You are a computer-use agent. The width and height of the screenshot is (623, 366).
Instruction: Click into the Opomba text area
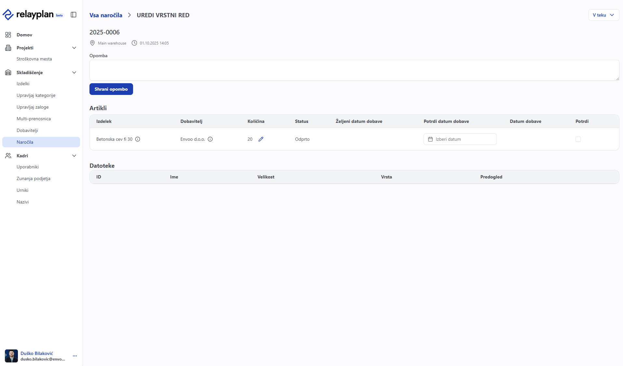(x=354, y=70)
